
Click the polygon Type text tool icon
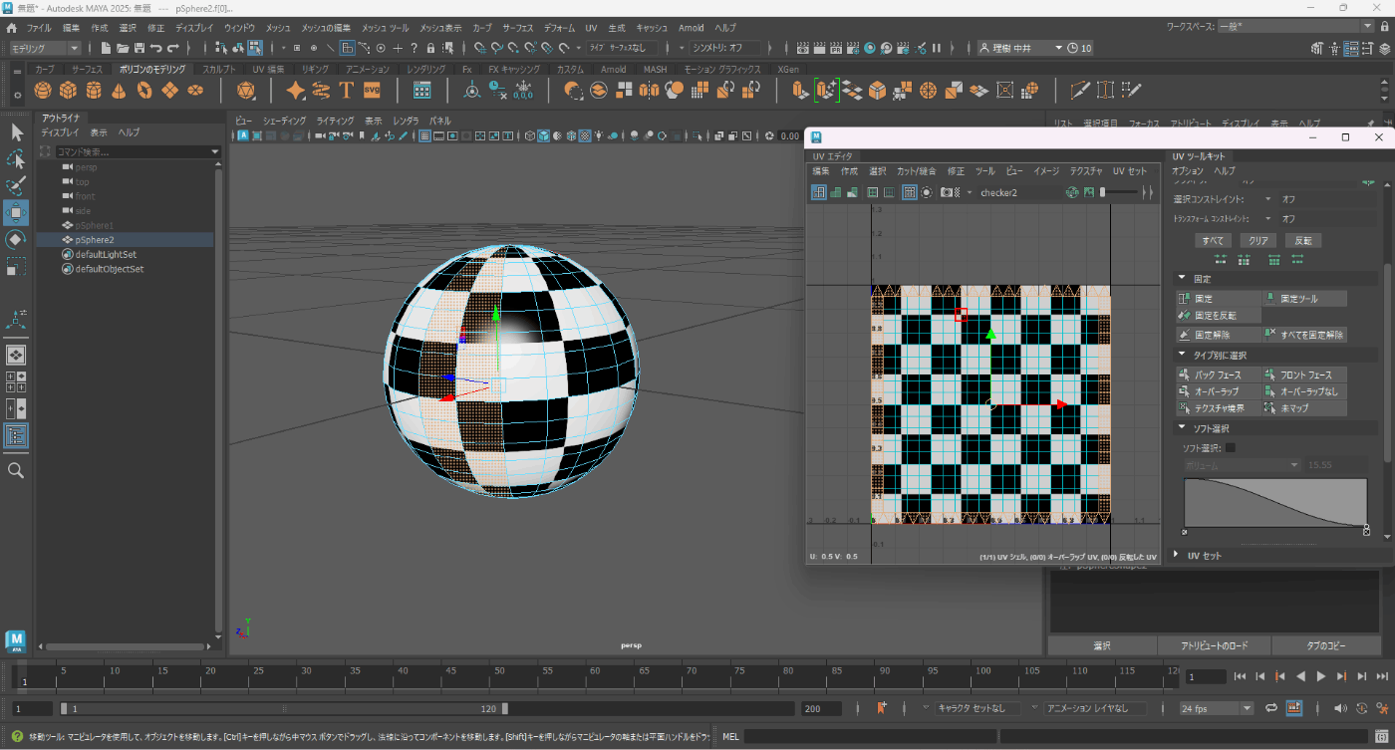[x=347, y=91]
